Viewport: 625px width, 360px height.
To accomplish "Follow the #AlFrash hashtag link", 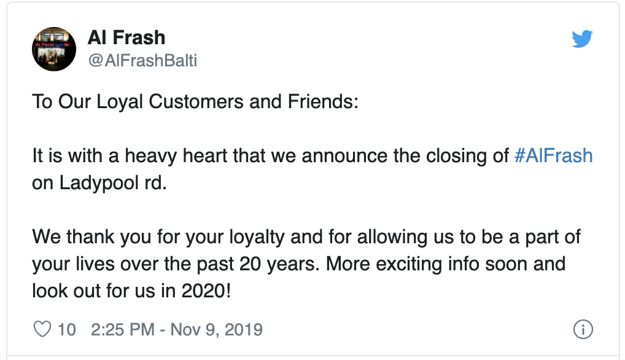I will pos(553,155).
